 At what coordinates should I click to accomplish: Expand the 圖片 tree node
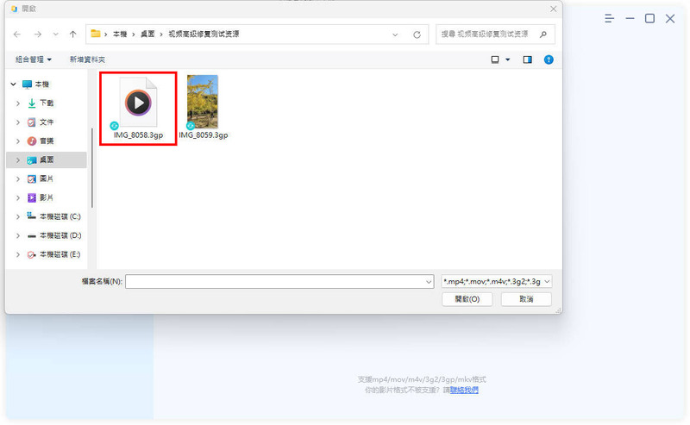click(18, 179)
